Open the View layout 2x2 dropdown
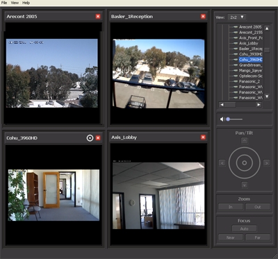This screenshot has height=259, width=278. tap(237, 17)
